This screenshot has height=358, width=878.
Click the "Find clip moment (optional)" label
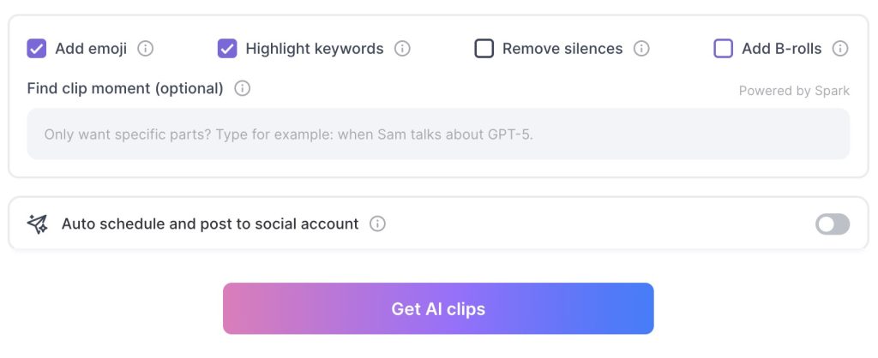[x=125, y=88]
